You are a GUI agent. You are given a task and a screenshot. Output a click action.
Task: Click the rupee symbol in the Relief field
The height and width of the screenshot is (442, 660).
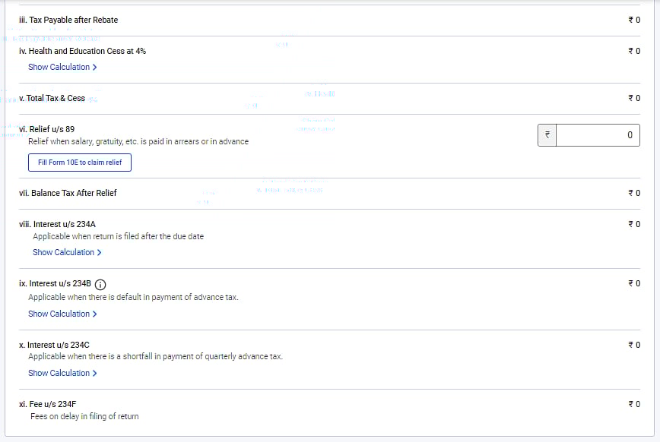click(x=546, y=135)
